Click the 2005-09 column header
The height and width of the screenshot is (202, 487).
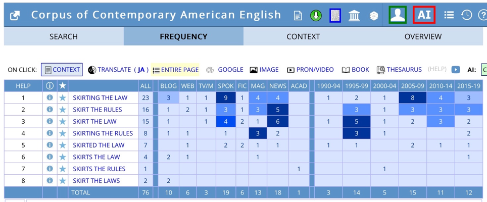412,86
